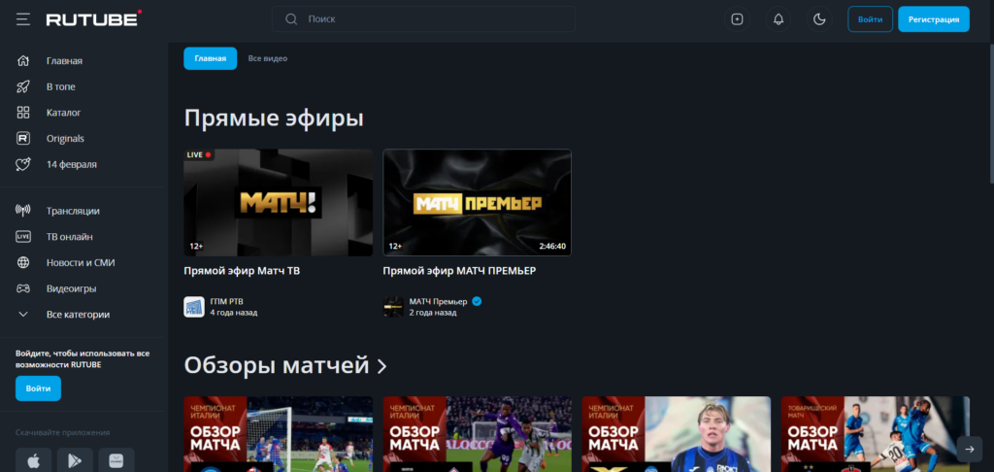Switch to the Все видео tab

[x=268, y=58]
